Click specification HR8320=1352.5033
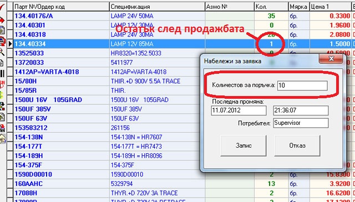 click(136, 53)
